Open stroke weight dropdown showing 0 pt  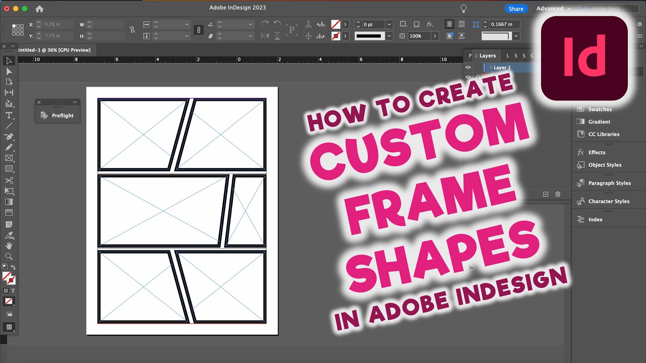coord(389,24)
